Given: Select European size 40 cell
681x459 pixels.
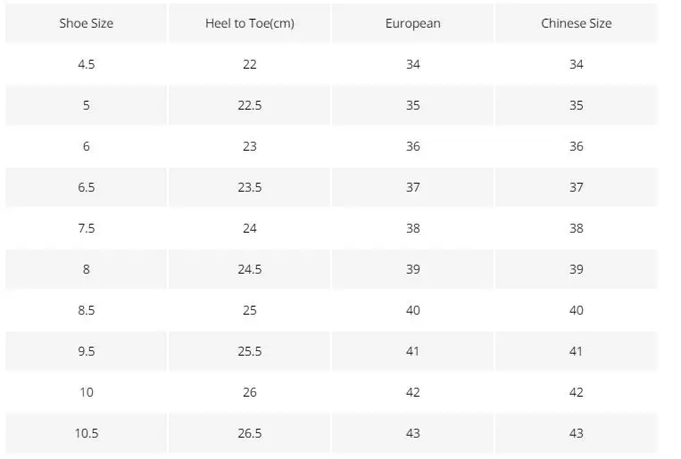Looking at the screenshot, I should point(412,310).
